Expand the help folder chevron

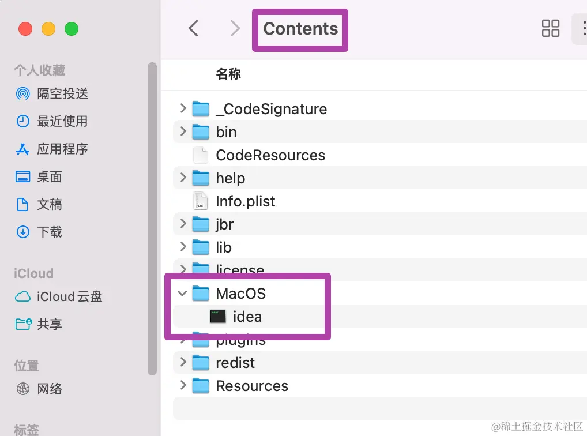click(x=183, y=177)
